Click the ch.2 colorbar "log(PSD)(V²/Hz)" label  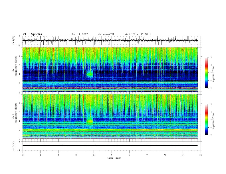pyautogui.click(x=214, y=121)
